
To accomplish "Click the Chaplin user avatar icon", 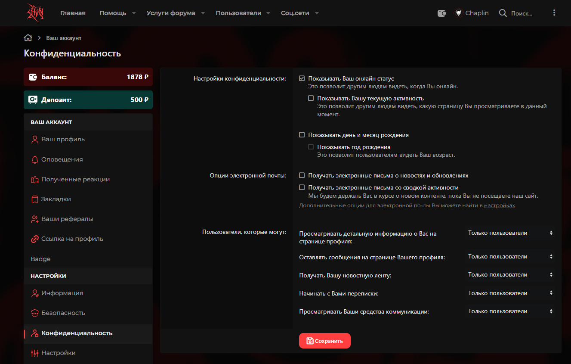I will pyautogui.click(x=458, y=13).
